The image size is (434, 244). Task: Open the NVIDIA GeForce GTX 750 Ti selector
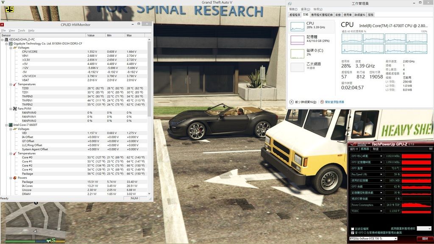(373, 238)
